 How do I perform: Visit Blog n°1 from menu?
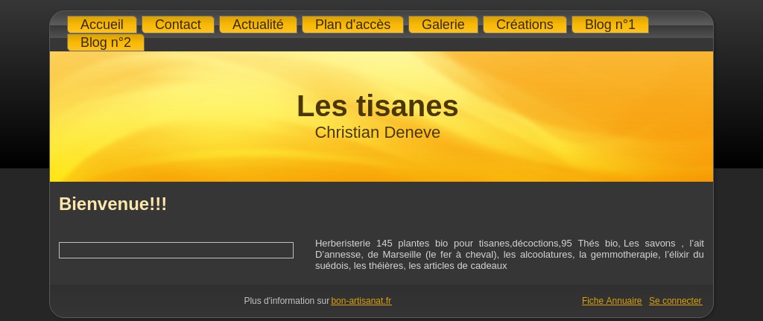pyautogui.click(x=610, y=25)
